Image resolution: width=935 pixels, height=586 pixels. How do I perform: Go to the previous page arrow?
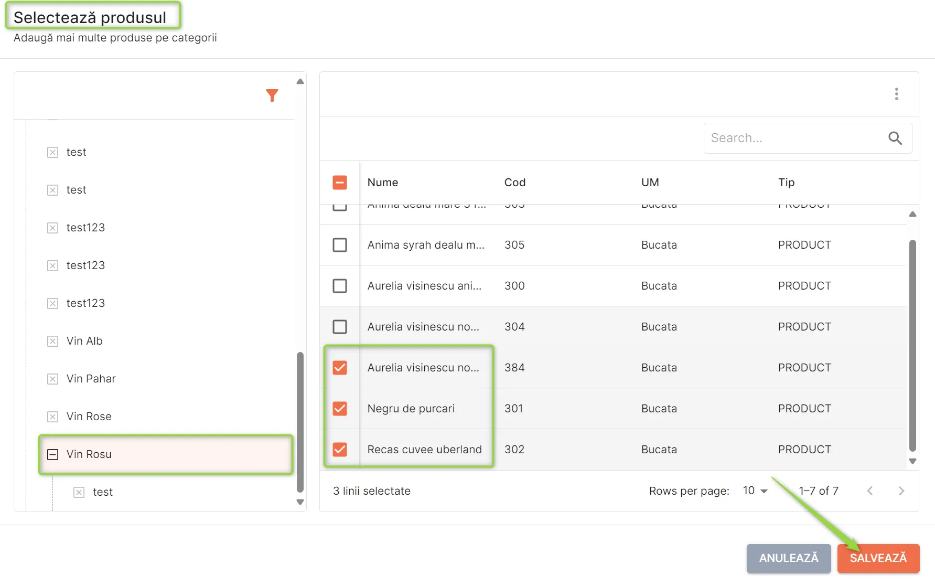(870, 491)
